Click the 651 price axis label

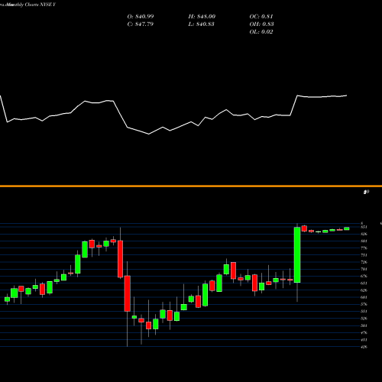pyautogui.click(x=364, y=283)
